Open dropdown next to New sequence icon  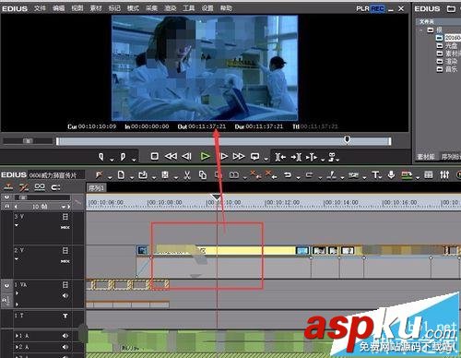click(x=132, y=178)
